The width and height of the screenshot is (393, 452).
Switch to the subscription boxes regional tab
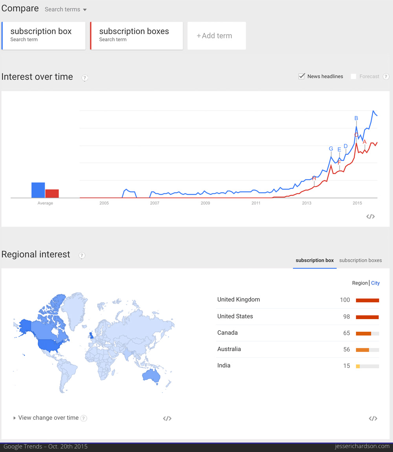tap(360, 260)
